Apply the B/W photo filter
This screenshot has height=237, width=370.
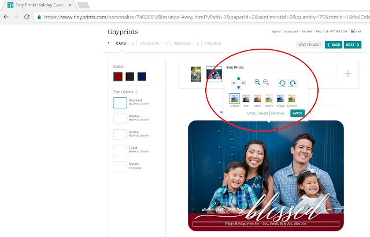tap(246, 99)
